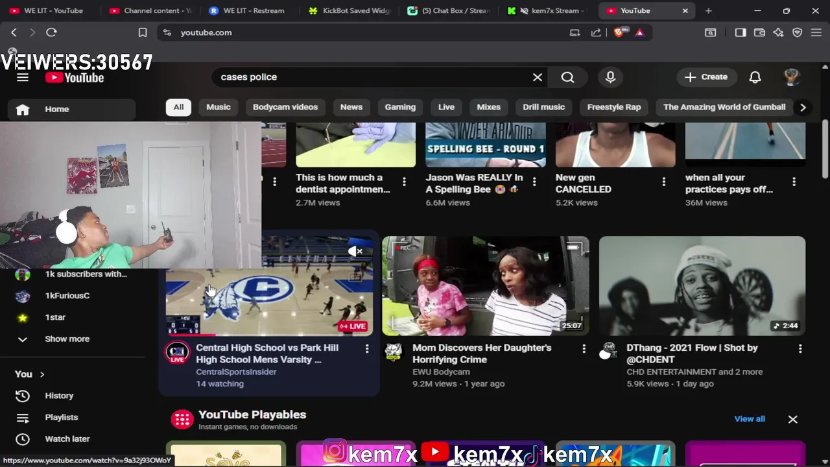The image size is (830, 467).
Task: Bookmark this page with the bookmark icon
Action: pos(142,32)
